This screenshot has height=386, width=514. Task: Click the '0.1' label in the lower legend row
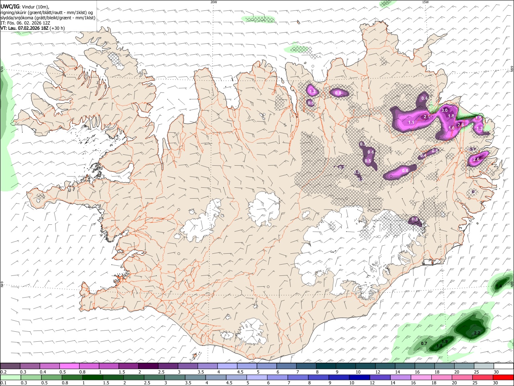click(x=3, y=383)
